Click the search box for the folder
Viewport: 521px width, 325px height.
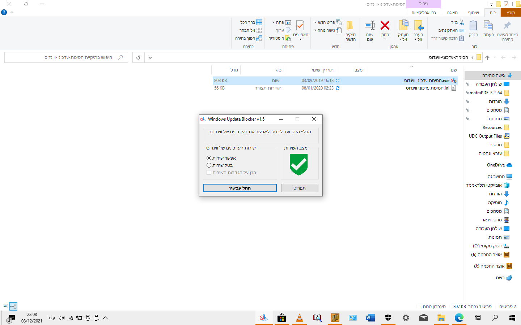tap(66, 57)
